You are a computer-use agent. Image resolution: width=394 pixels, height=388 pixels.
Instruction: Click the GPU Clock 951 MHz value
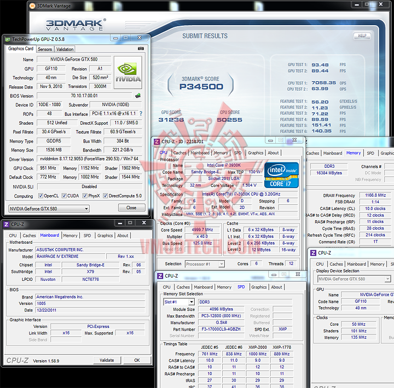point(48,168)
